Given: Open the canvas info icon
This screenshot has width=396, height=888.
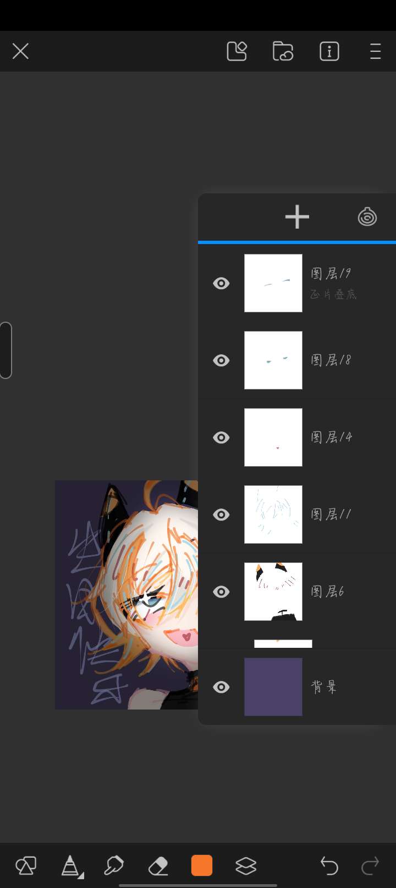Looking at the screenshot, I should point(329,51).
